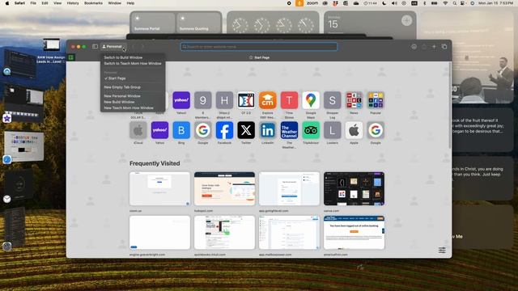Click the Start Page vertical scrollbar
This screenshot has width=518, height=291.
[x=450, y=106]
